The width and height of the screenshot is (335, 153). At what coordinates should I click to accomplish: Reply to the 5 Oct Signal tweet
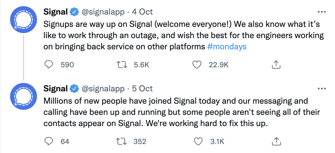49,142
